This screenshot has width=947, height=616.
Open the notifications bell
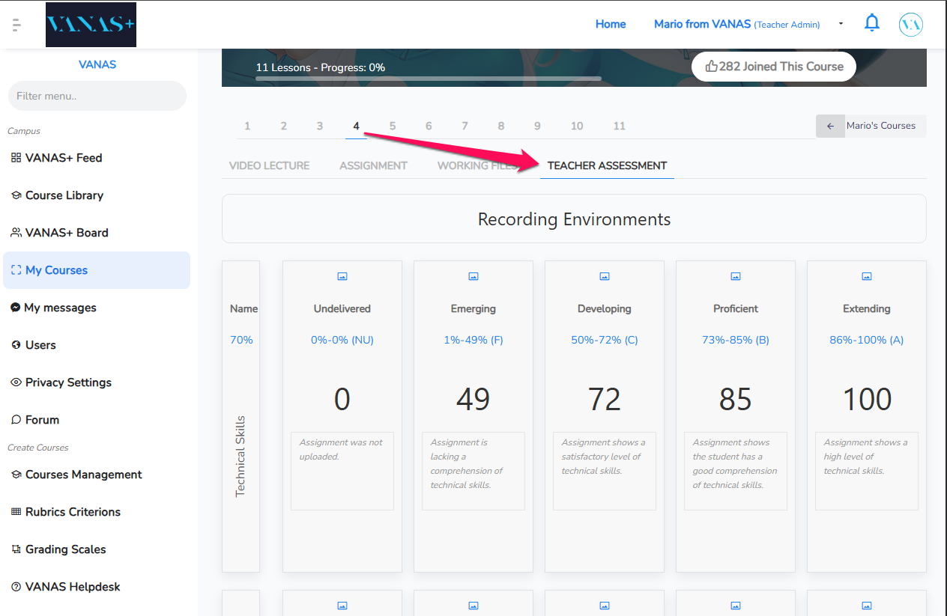872,23
